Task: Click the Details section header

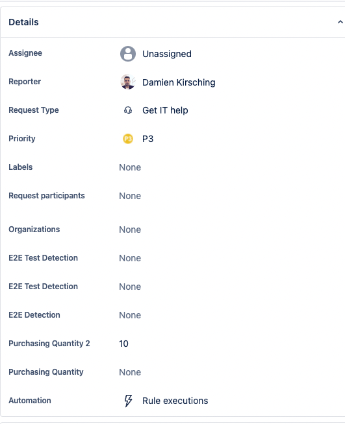Action: pyautogui.click(x=23, y=22)
